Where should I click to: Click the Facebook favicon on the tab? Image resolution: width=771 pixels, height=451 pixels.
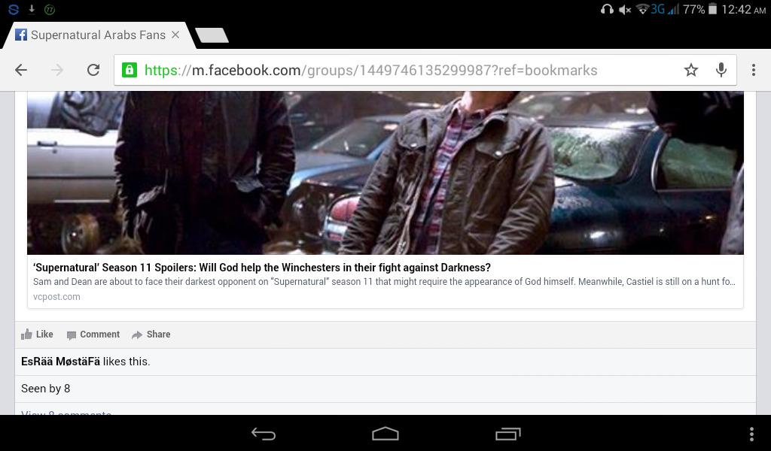pyautogui.click(x=20, y=35)
